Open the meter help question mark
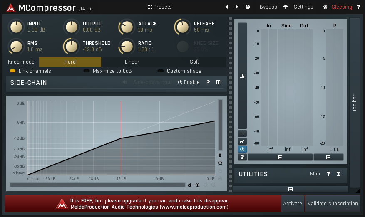This screenshot has height=217, width=365. click(x=242, y=157)
